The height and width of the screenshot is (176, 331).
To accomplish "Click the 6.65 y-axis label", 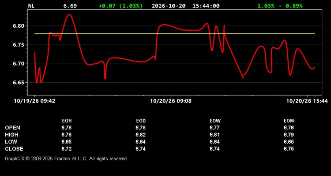I will click(x=19, y=83).
